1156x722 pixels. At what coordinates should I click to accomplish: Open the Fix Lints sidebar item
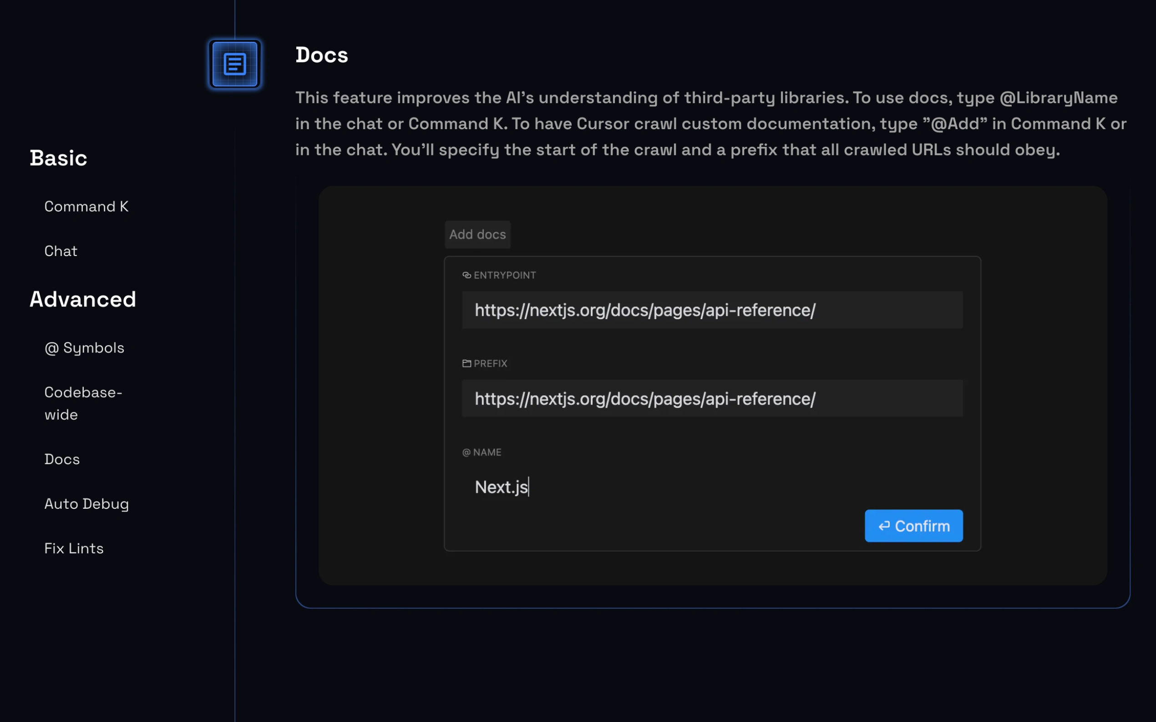[74, 548]
